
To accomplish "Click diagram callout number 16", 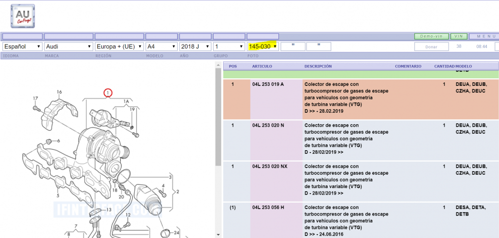I will 59,92.
